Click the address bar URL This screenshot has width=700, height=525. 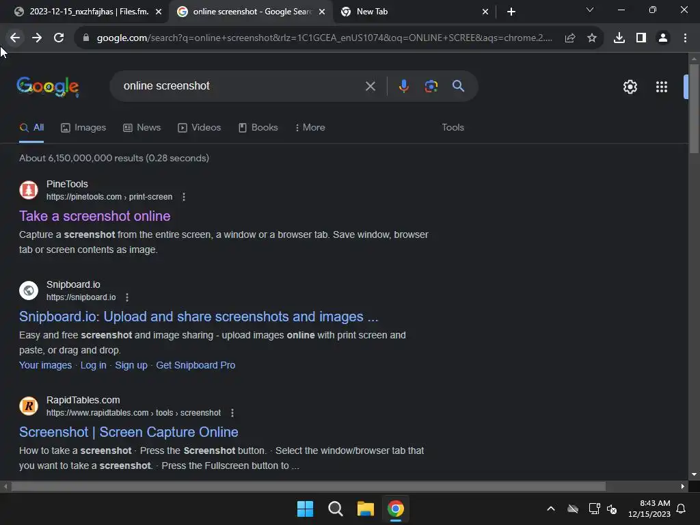[325, 38]
